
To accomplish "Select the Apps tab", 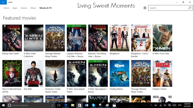I will click(15, 8).
